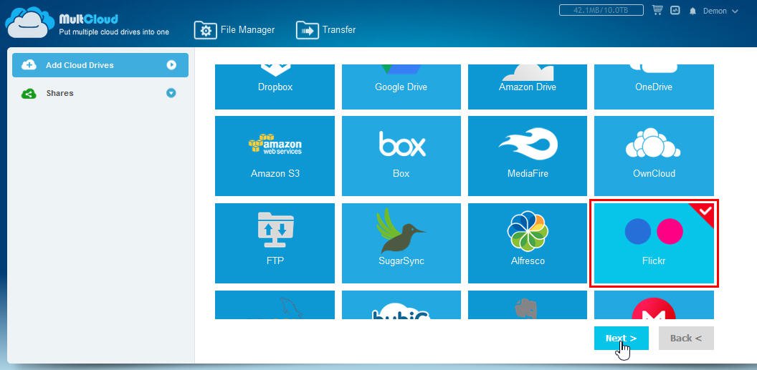Screen dimensions: 757x370
Task: Click Add Cloud Drives cloud-plus icon
Action: click(29, 65)
